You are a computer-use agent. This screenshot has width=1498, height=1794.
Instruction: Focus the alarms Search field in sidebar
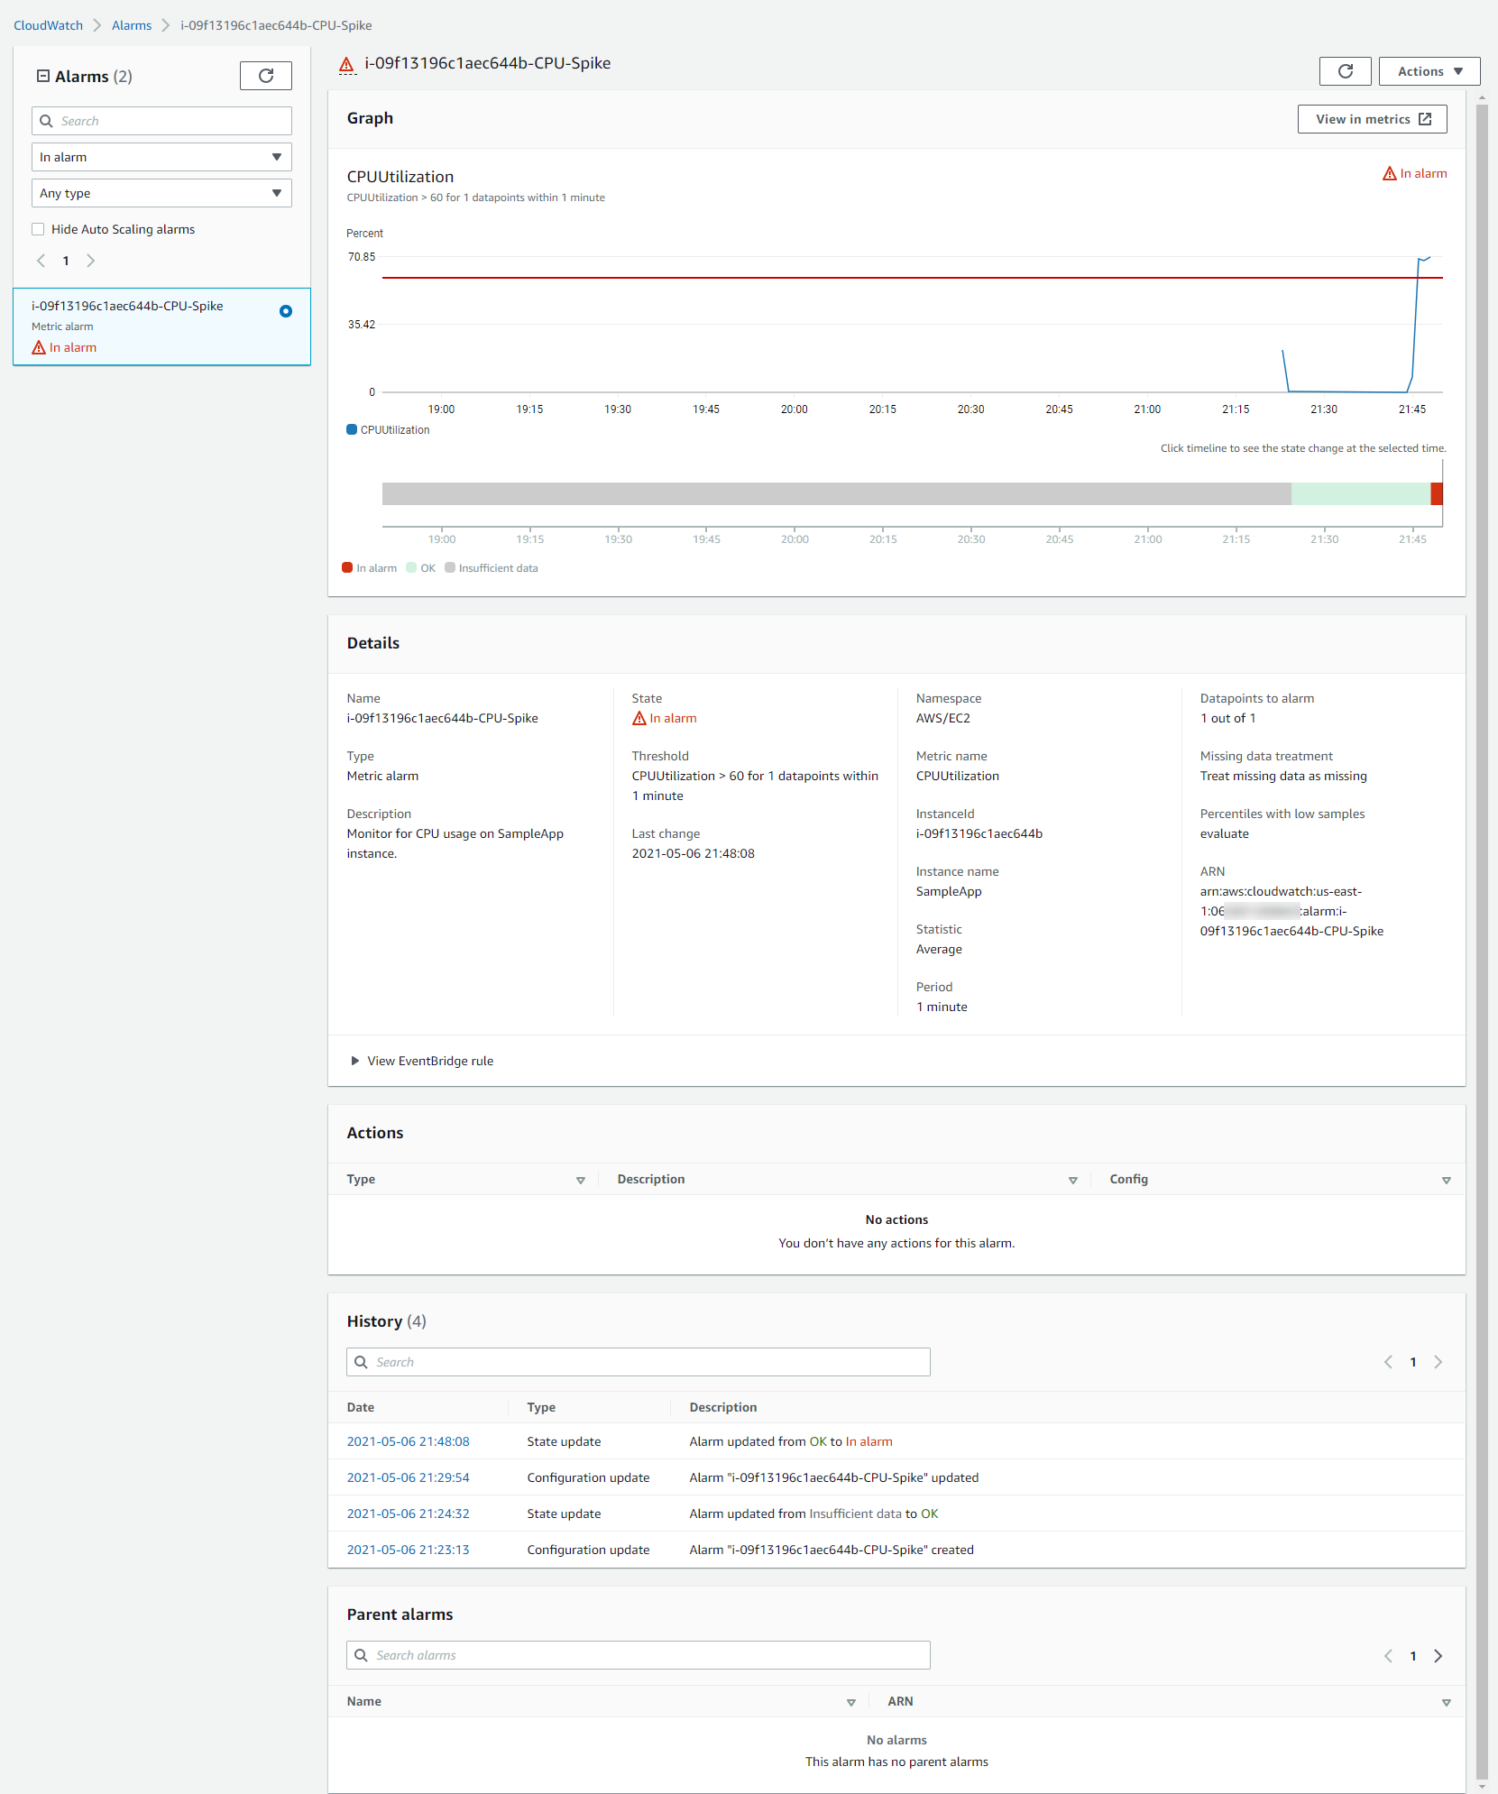click(161, 121)
